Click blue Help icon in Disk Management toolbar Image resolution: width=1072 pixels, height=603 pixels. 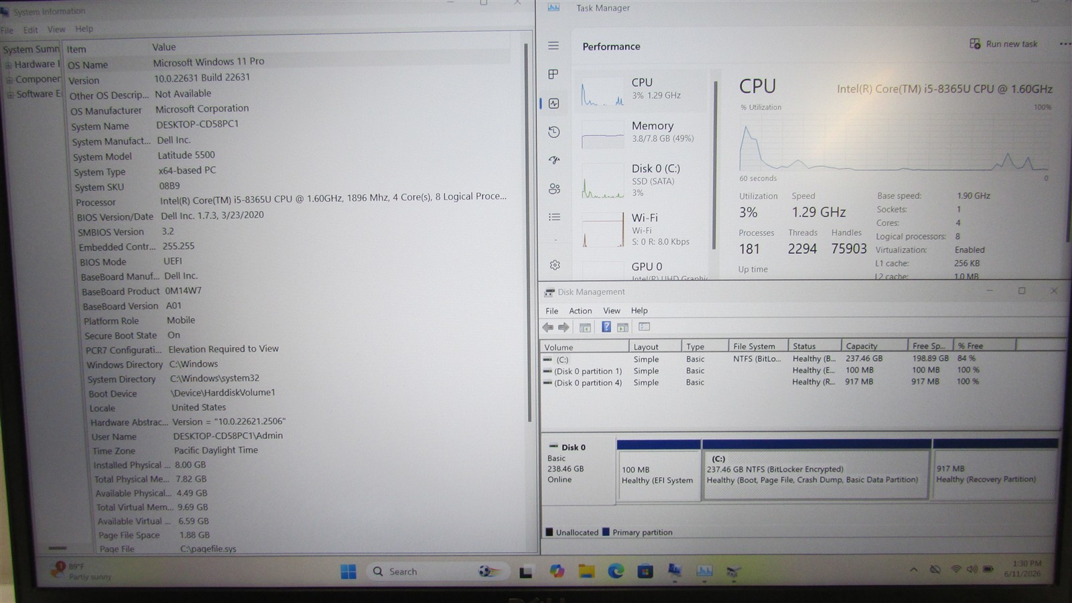pos(606,327)
